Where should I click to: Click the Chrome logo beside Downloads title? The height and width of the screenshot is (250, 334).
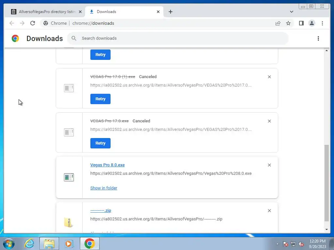click(15, 38)
